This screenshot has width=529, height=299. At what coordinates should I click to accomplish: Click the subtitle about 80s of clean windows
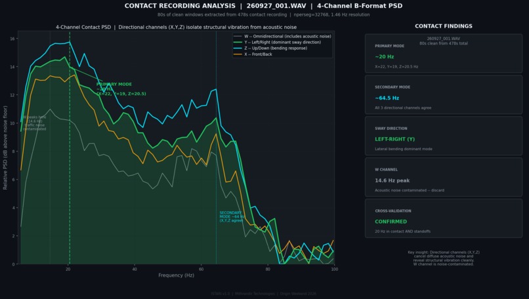coord(263,14)
